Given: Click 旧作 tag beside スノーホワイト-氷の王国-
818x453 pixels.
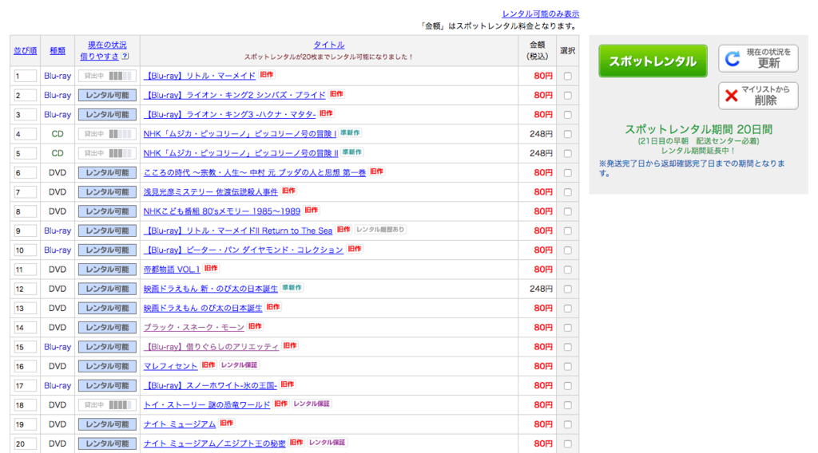Looking at the screenshot, I should [x=288, y=384].
